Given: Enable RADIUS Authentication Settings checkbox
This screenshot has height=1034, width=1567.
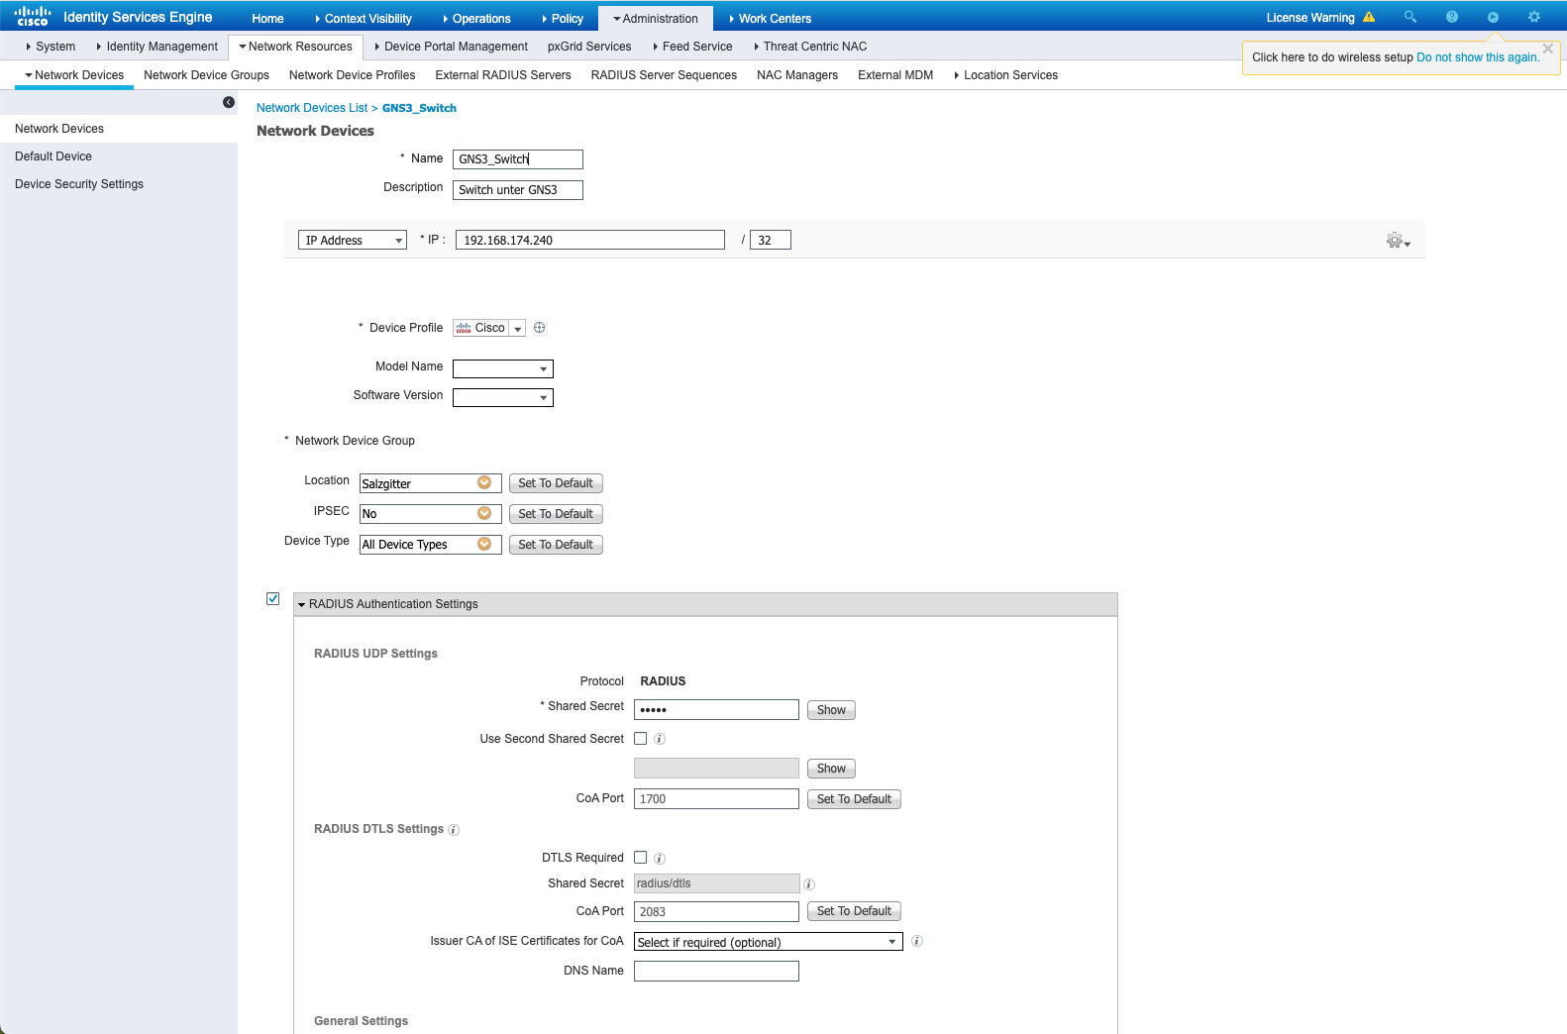Looking at the screenshot, I should (x=273, y=599).
